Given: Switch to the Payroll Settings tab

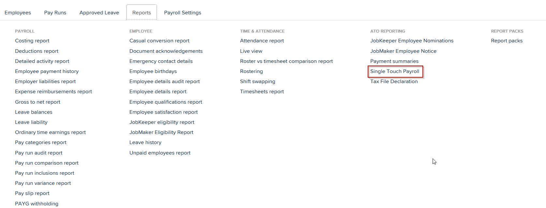Looking at the screenshot, I should tap(183, 12).
